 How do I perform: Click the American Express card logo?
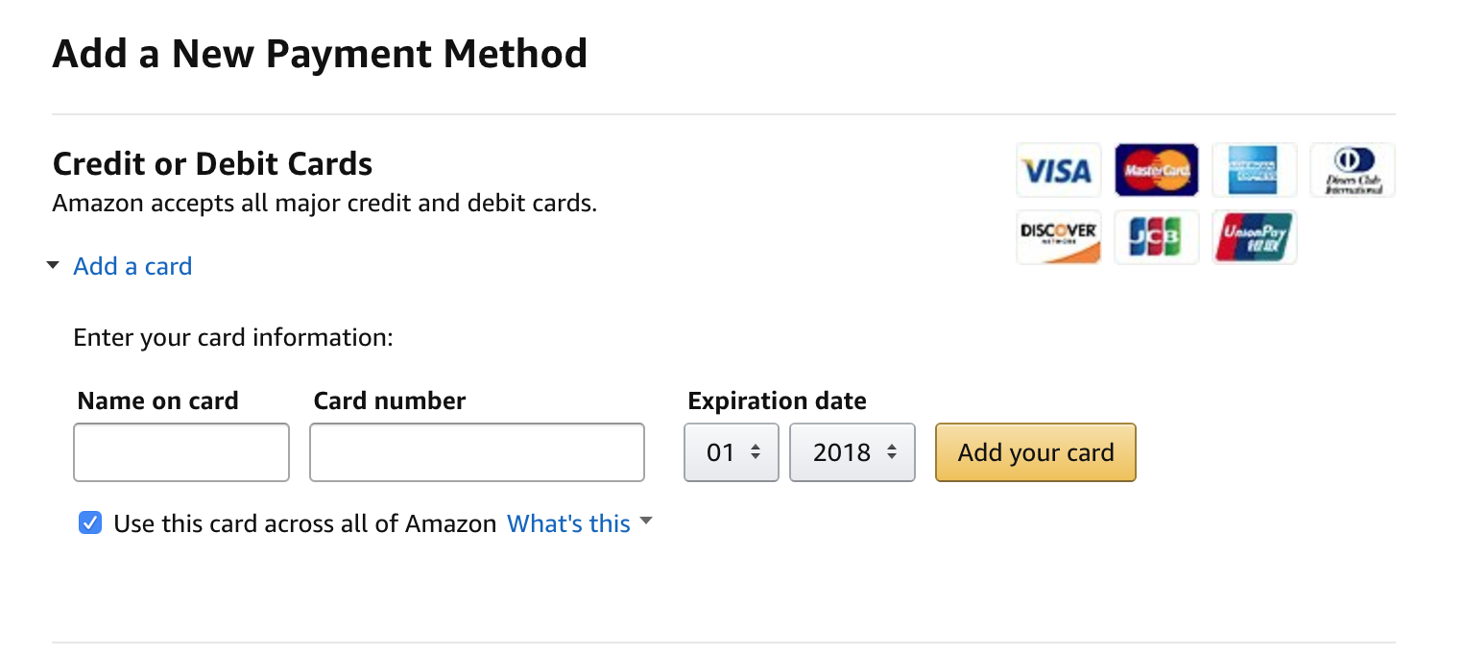1254,171
